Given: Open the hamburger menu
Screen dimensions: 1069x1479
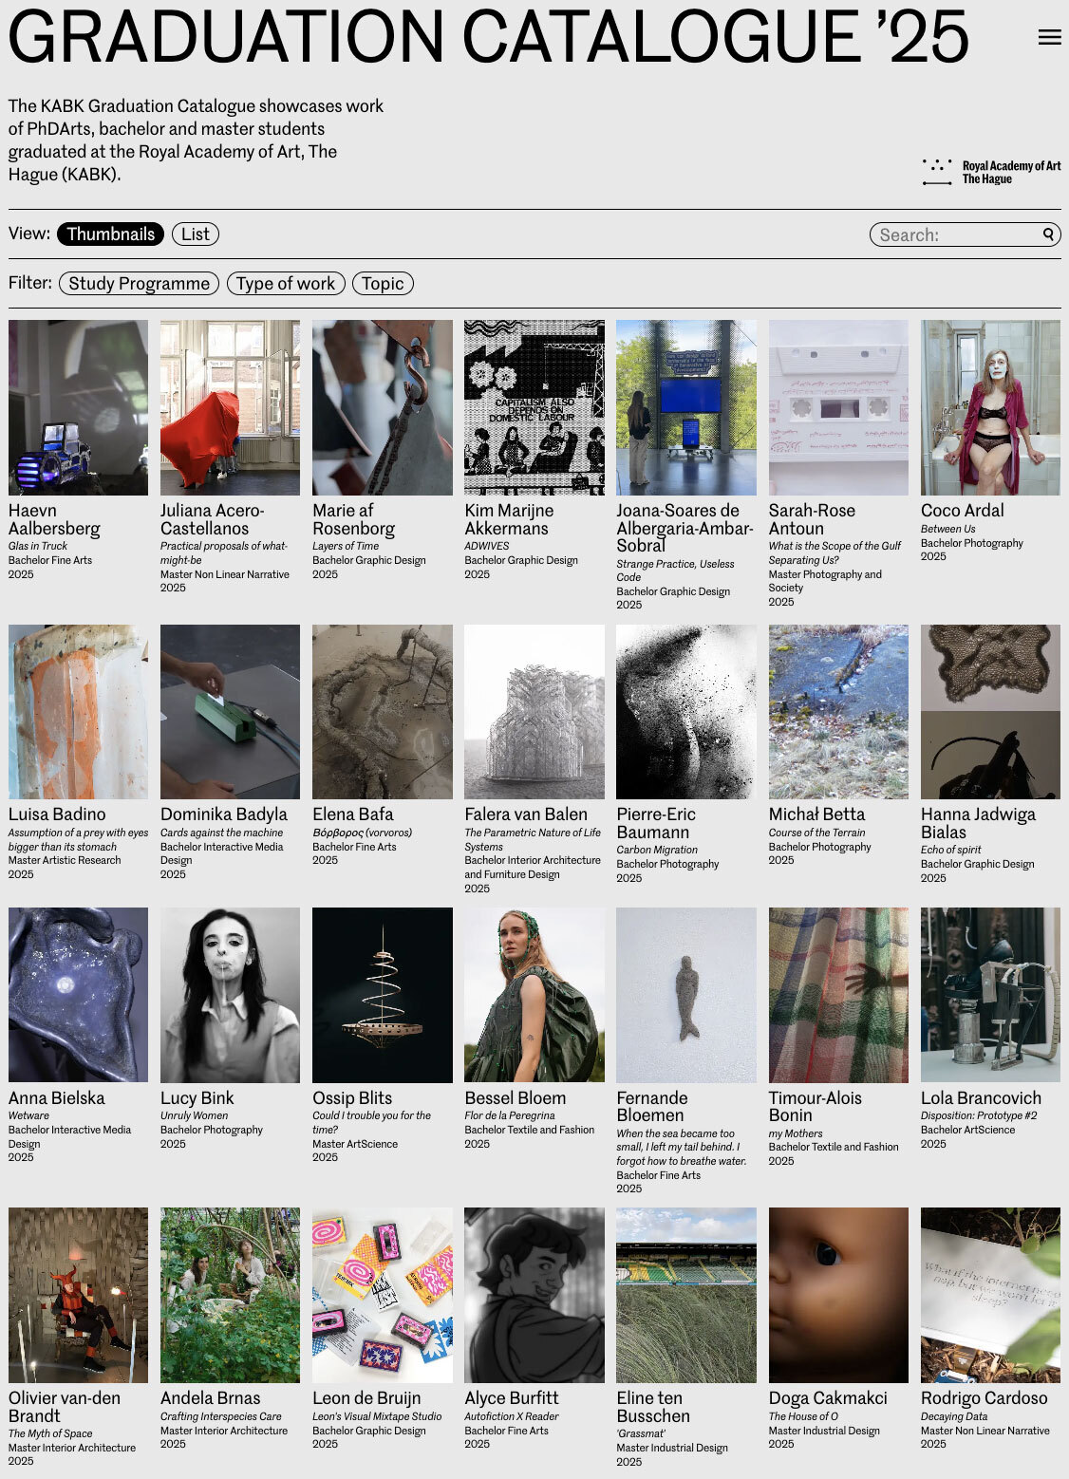Looking at the screenshot, I should point(1049,38).
